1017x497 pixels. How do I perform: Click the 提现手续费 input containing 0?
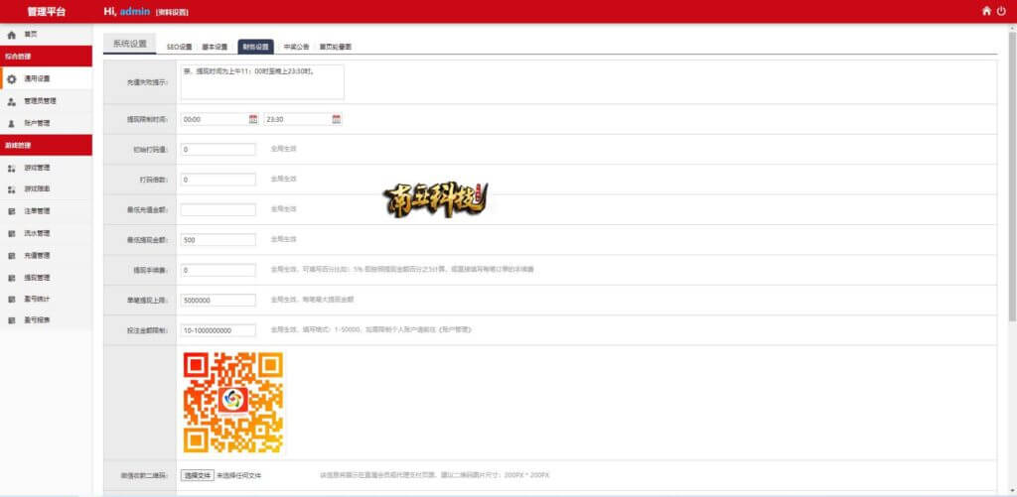pyautogui.click(x=218, y=270)
